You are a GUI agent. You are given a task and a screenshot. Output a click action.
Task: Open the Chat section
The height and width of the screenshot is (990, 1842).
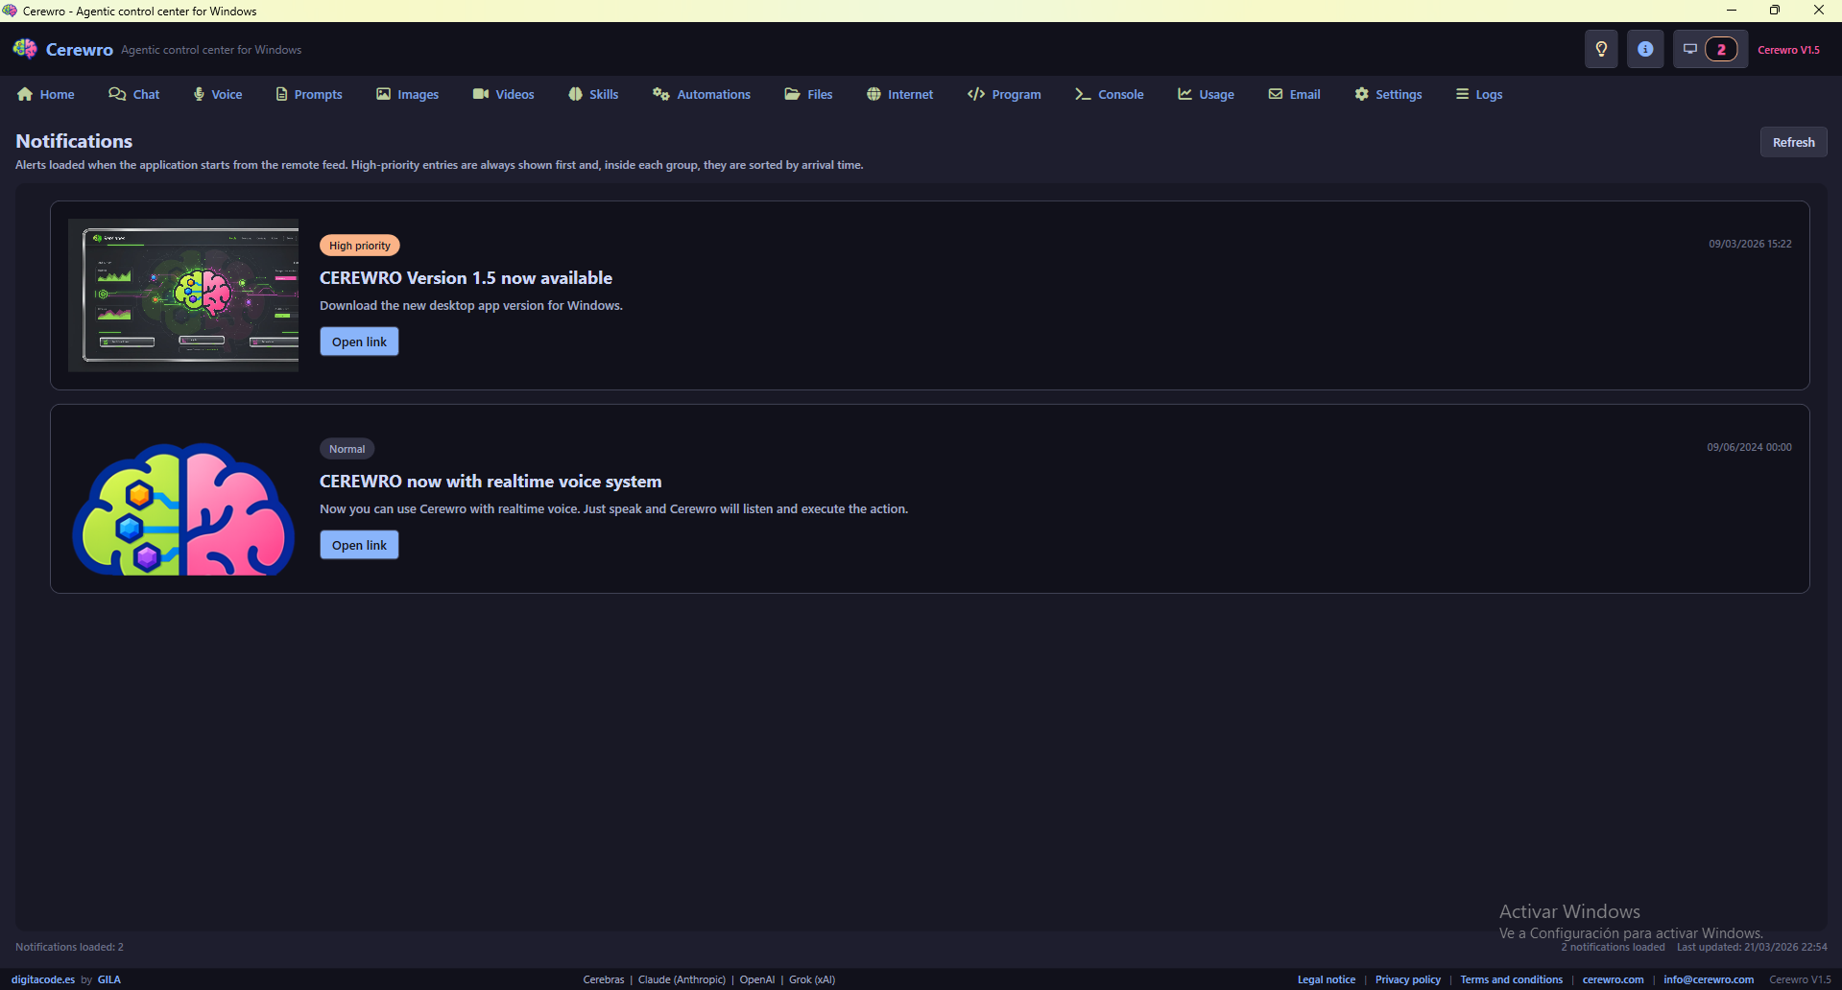coord(133,94)
